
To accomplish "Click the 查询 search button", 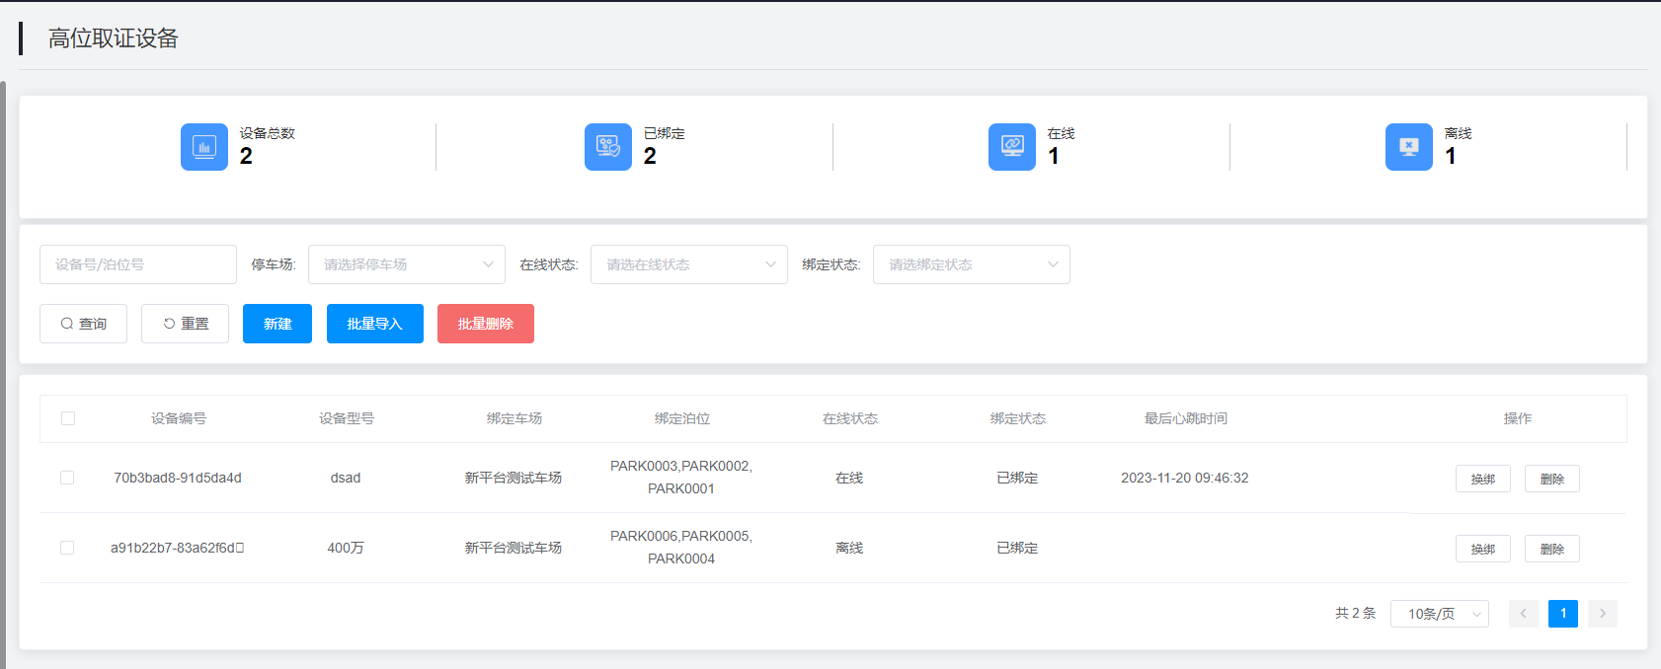I will (83, 324).
